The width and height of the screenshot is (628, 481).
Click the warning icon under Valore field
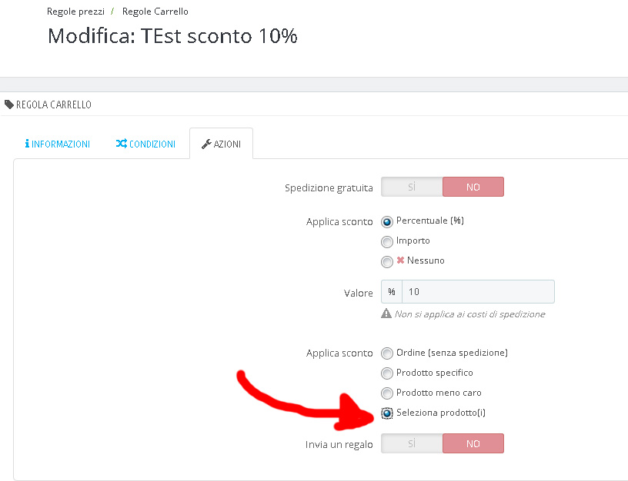click(386, 314)
